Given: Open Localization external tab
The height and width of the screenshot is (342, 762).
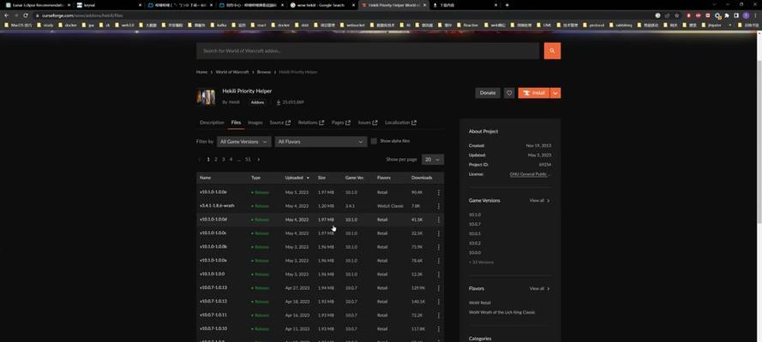Looking at the screenshot, I should 400,122.
